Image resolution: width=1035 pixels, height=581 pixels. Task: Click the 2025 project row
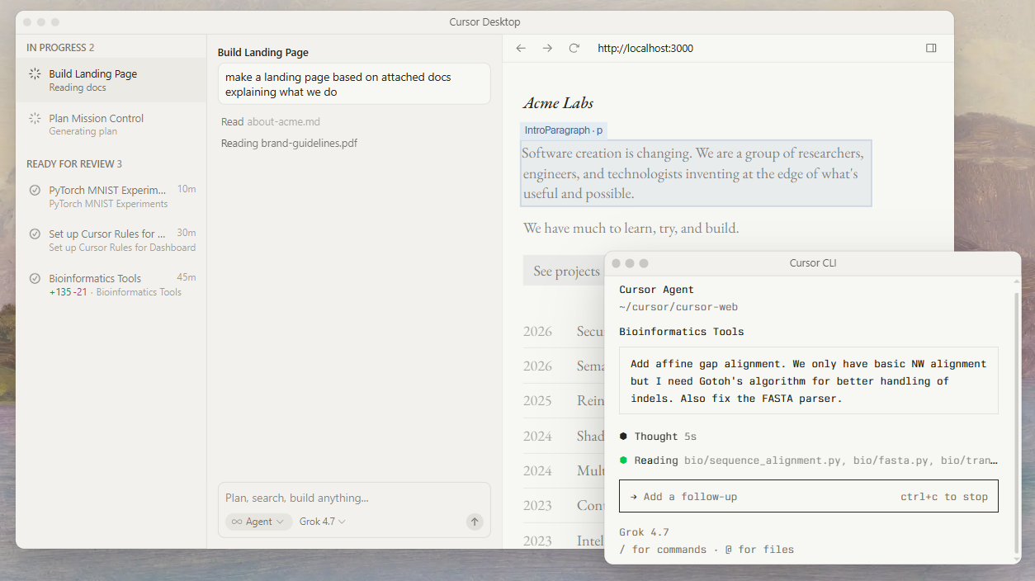click(x=564, y=400)
